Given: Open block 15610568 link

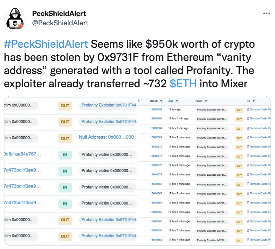Looking at the screenshot, I should tap(156, 184).
